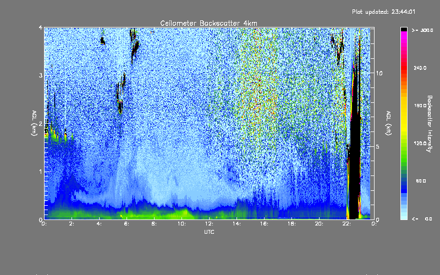Click the "Backscatter Intensity" colorbar label

[430, 124]
